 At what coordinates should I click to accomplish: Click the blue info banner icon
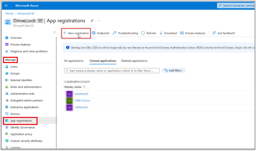tap(68, 47)
